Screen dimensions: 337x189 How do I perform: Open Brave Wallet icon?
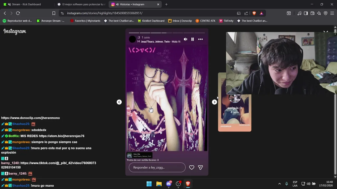click(313, 13)
